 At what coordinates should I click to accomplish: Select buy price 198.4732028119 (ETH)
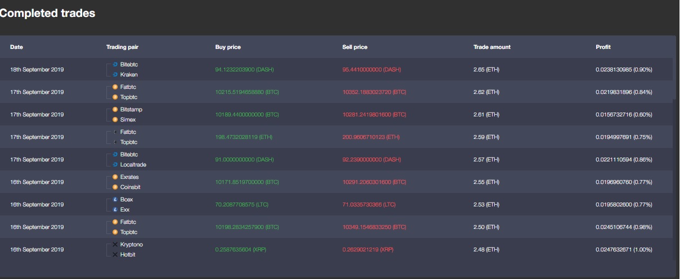[x=244, y=137]
